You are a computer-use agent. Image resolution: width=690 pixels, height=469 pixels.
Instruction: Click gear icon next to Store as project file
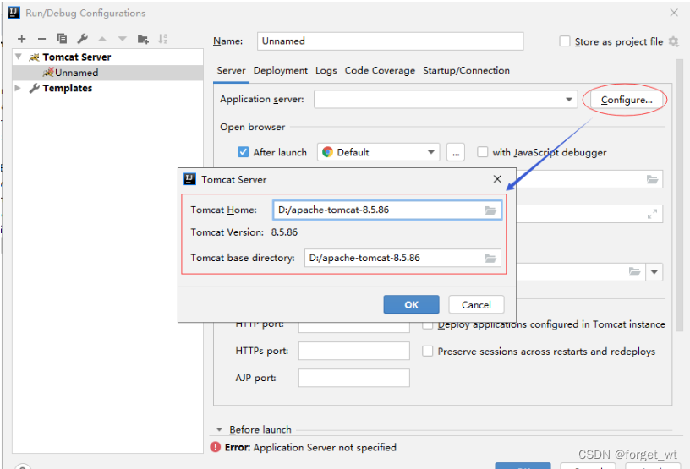[673, 41]
